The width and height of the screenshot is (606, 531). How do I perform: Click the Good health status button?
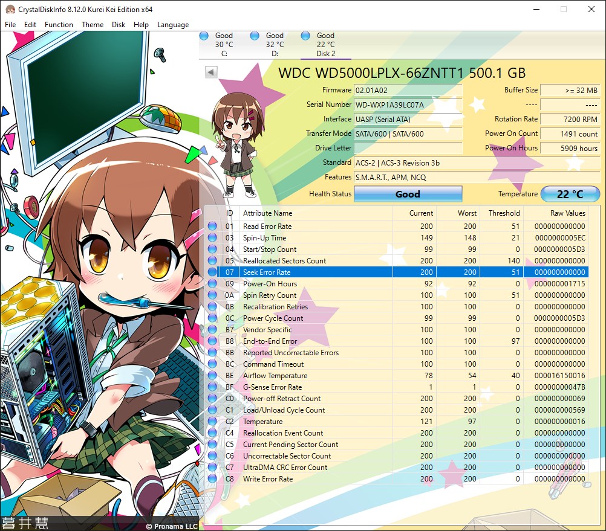[x=408, y=194]
